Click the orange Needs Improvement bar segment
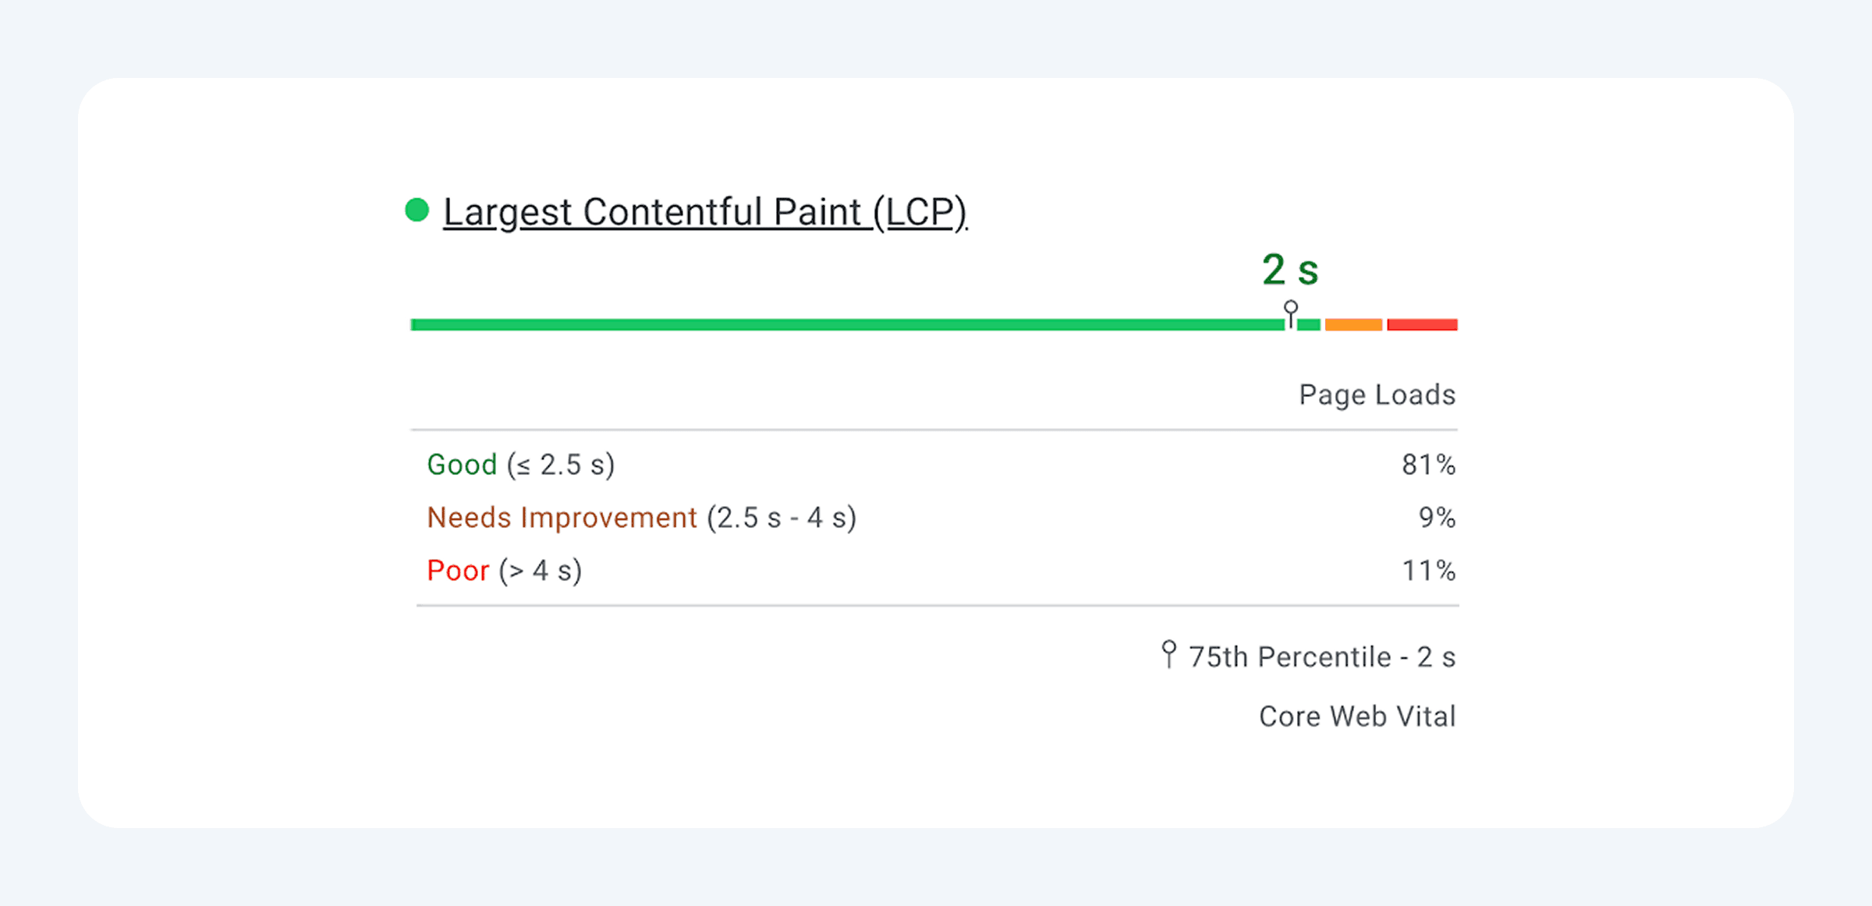The width and height of the screenshot is (1872, 906). (1353, 323)
